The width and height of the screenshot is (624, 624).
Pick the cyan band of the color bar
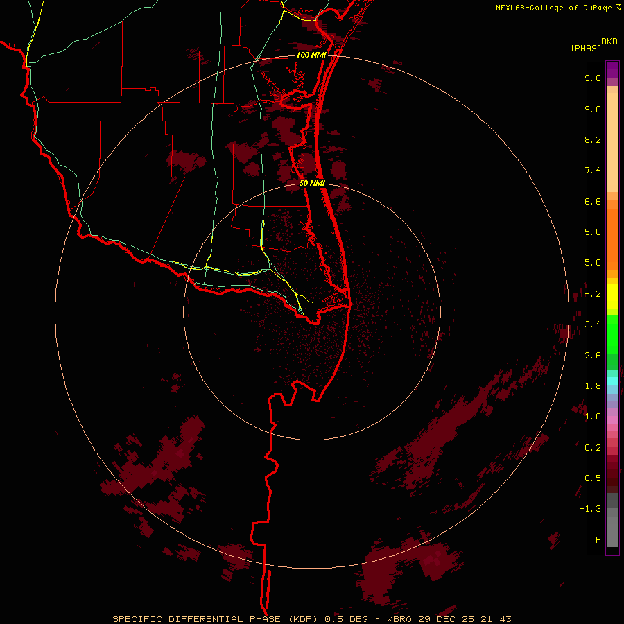click(x=612, y=381)
